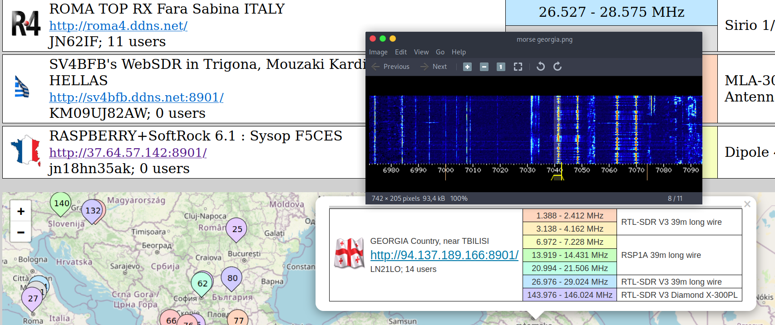
Task: Click map marker numbered 140
Action: [x=61, y=204]
